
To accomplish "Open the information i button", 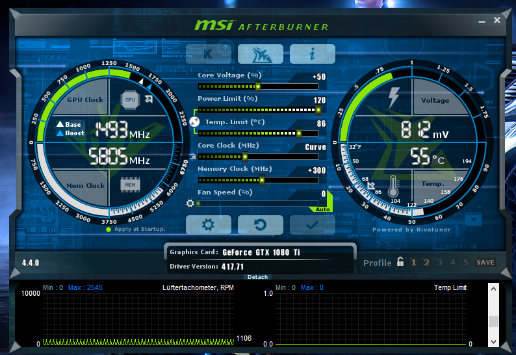I will pos(313,54).
